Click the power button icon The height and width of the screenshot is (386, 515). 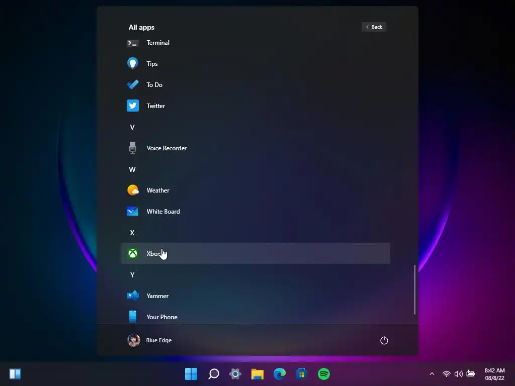pos(384,340)
